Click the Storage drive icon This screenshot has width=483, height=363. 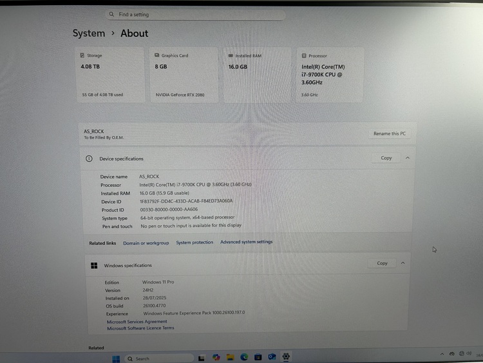pyautogui.click(x=82, y=55)
